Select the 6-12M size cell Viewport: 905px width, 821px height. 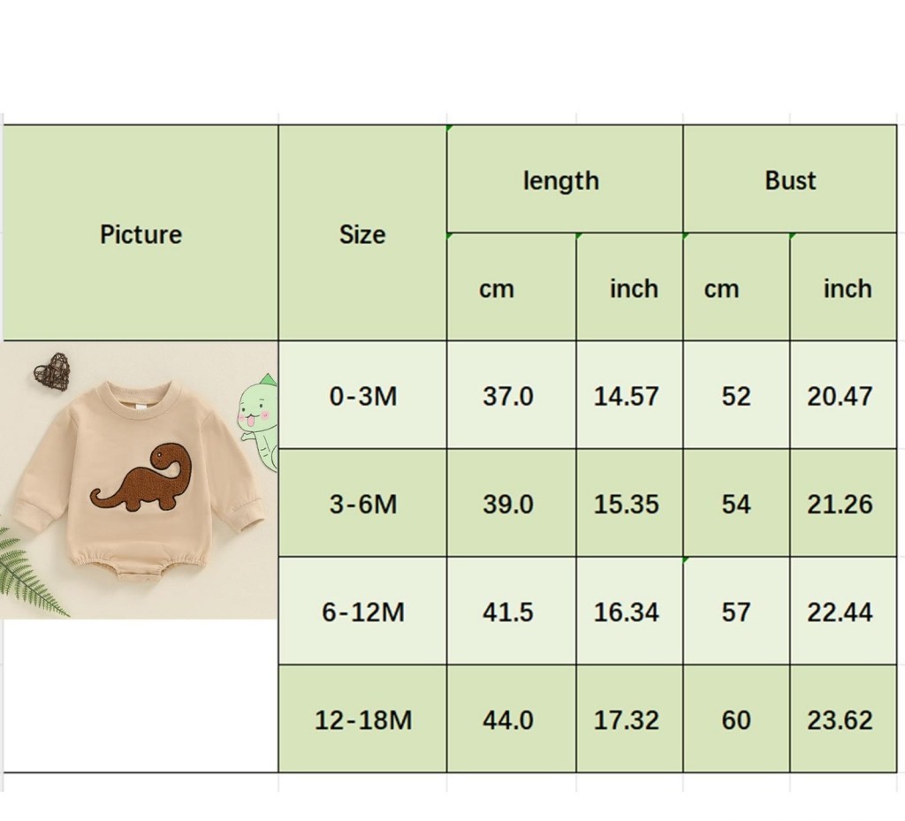362,612
